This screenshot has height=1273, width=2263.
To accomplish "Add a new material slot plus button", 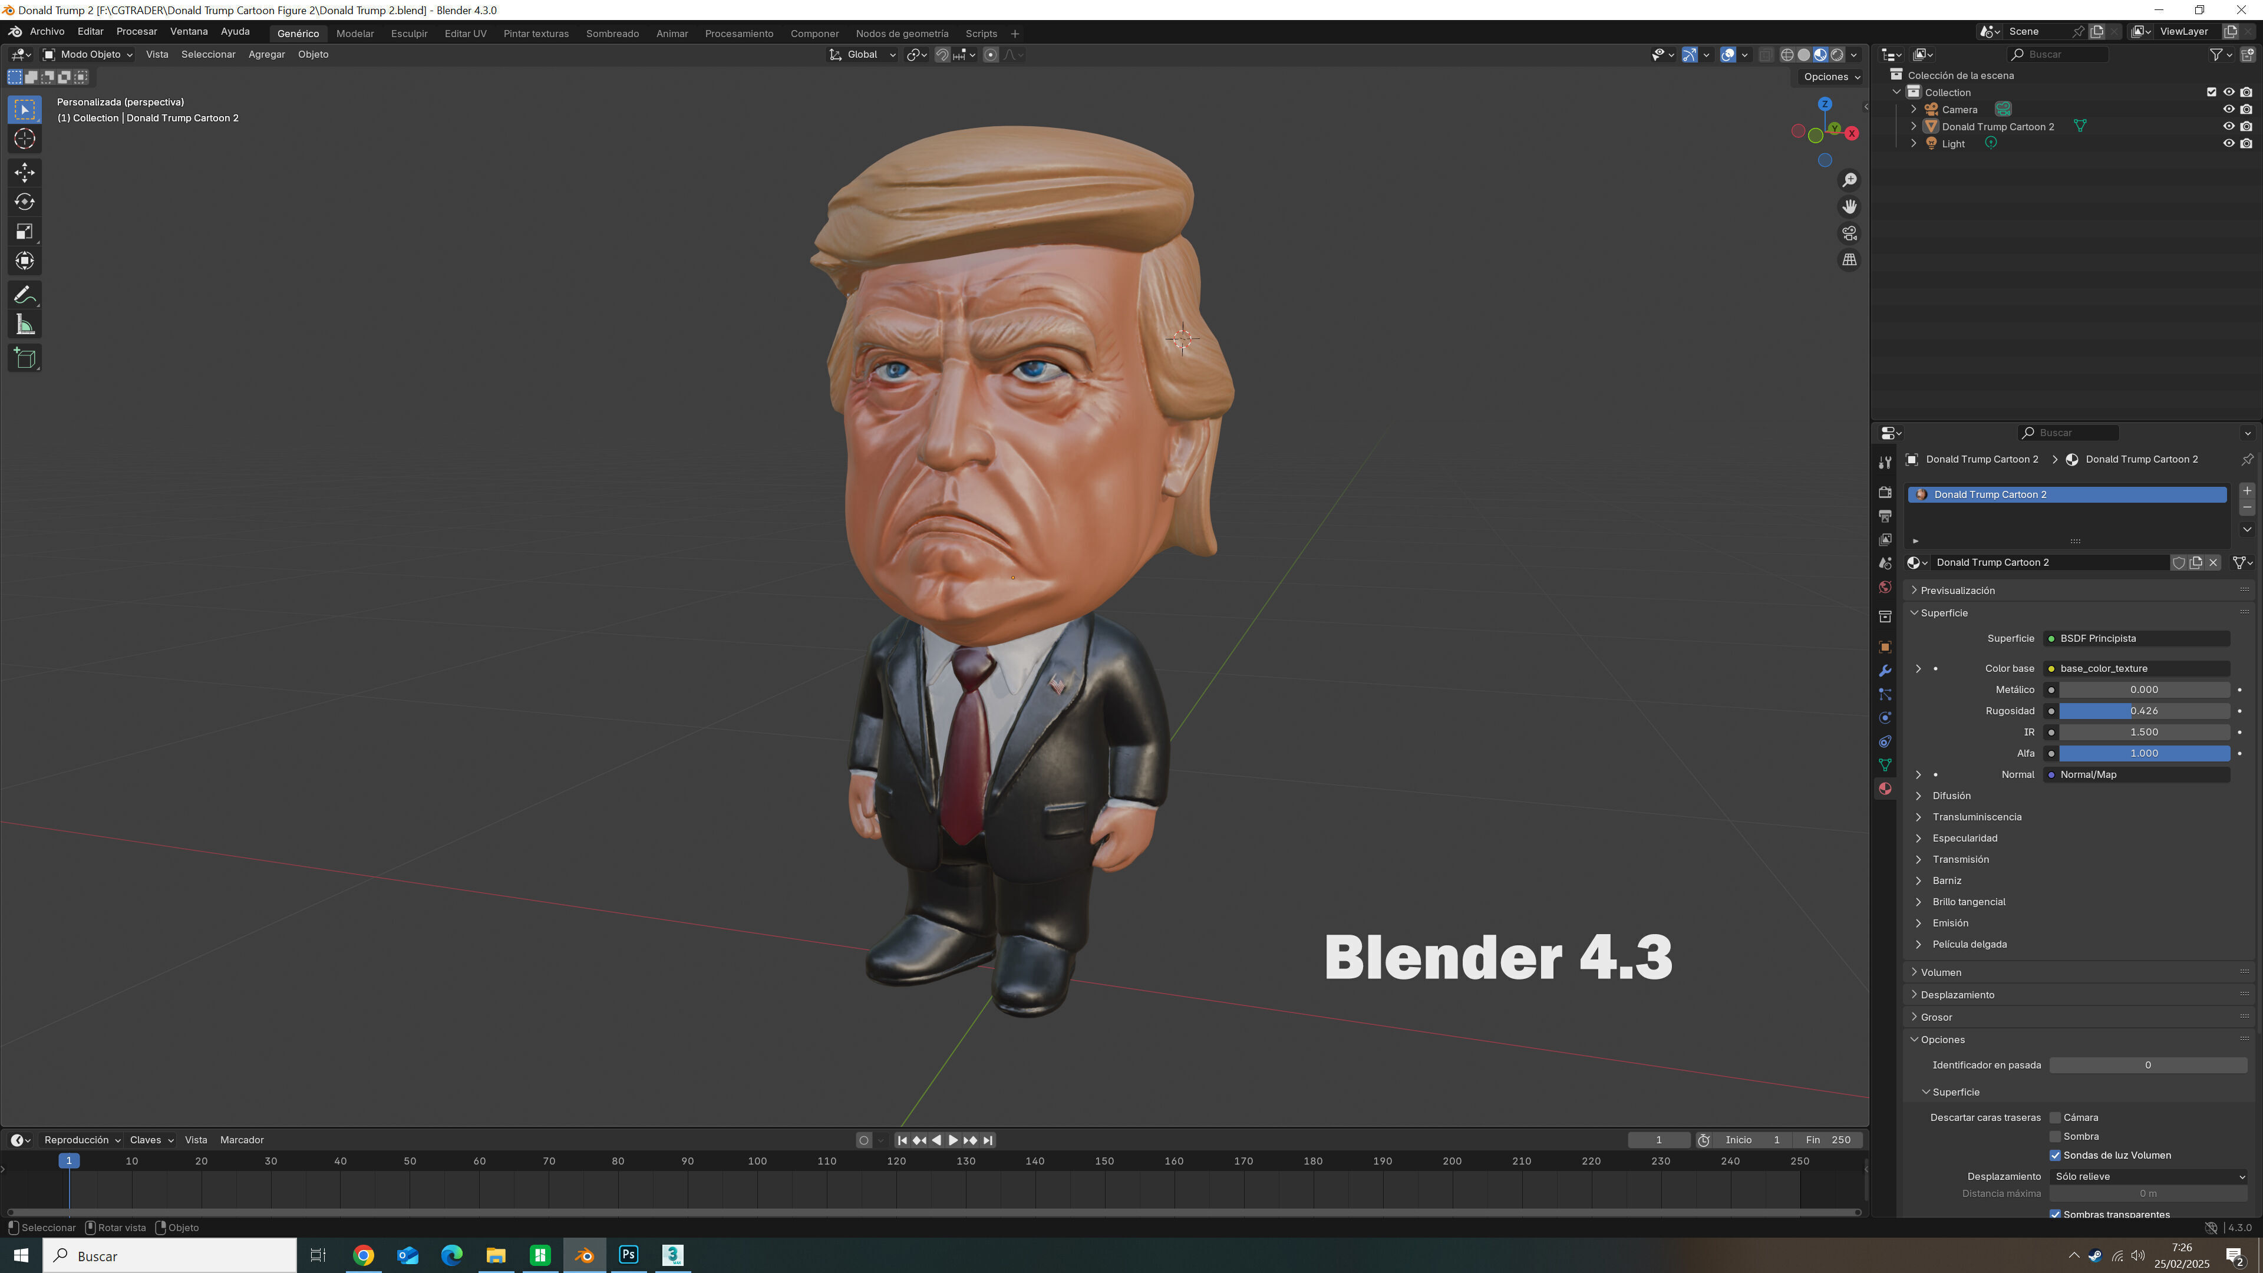I will [2247, 490].
